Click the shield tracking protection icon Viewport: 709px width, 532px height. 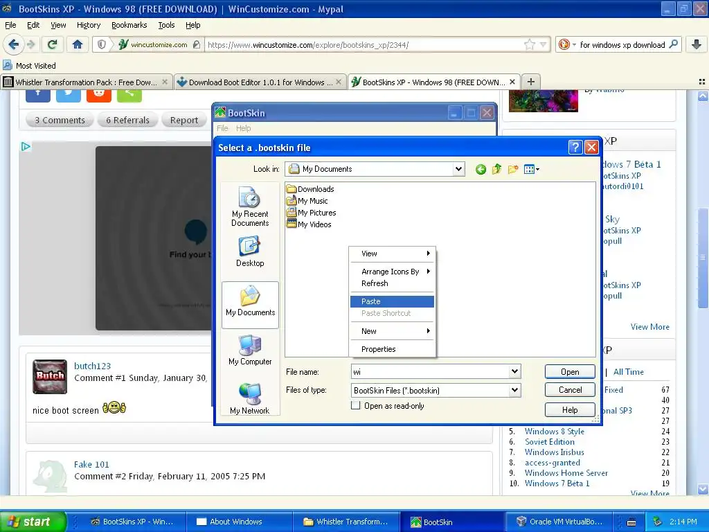(x=102, y=44)
